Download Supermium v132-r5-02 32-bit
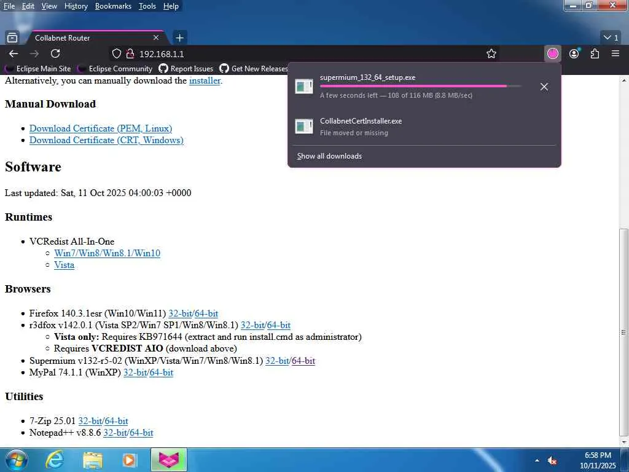Image resolution: width=629 pixels, height=472 pixels. coord(277,361)
